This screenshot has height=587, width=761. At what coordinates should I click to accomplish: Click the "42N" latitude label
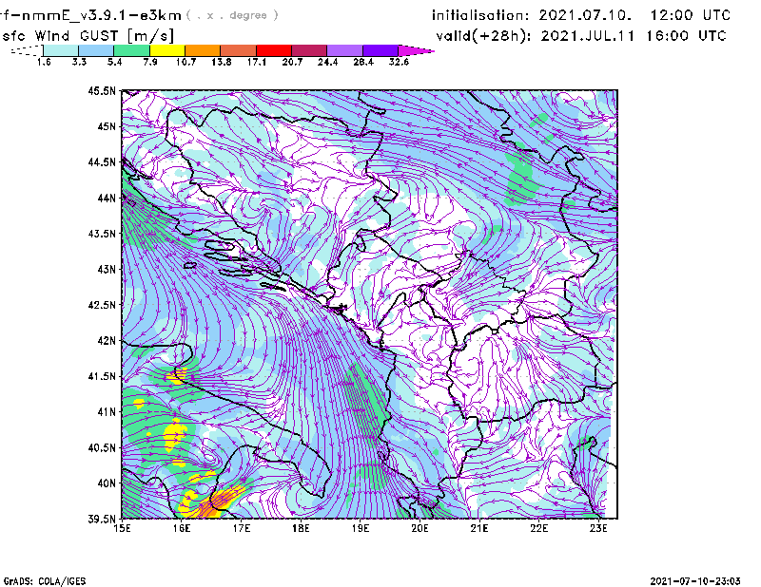(x=107, y=340)
